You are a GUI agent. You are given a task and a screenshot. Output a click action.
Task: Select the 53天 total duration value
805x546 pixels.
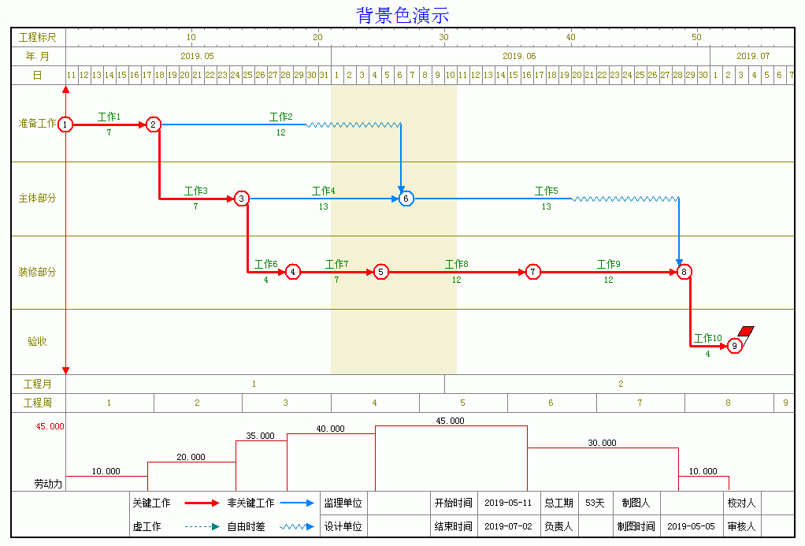(595, 503)
